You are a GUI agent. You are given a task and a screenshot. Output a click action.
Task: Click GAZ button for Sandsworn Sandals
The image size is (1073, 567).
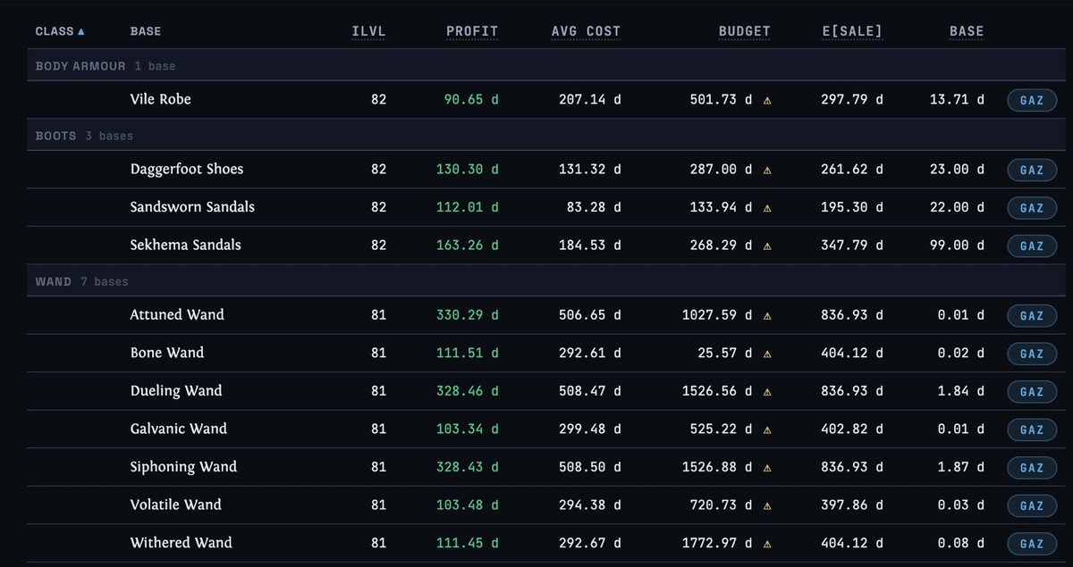1031,207
